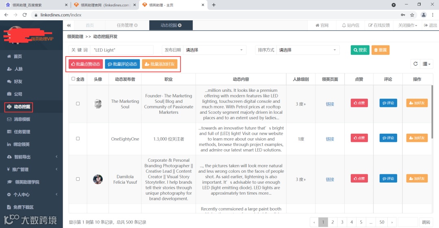Click the password key icon in address bar
This screenshot has width=439, height=228.
pos(403,15)
